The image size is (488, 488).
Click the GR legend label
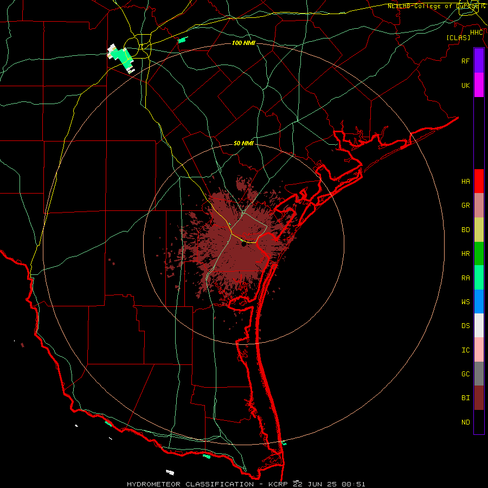pyautogui.click(x=466, y=206)
